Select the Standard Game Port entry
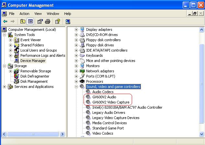Viewport: 205px width, 145px height. [108, 128]
